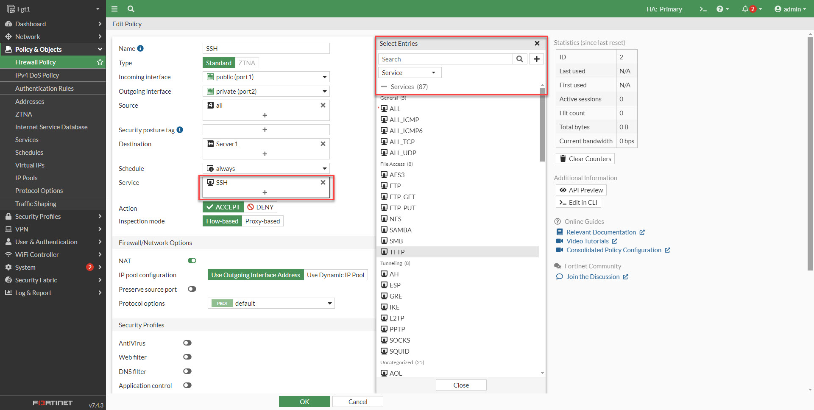Screen dimensions: 814x410
Task: Open Relevant Documentation external link icon
Action: coord(642,232)
